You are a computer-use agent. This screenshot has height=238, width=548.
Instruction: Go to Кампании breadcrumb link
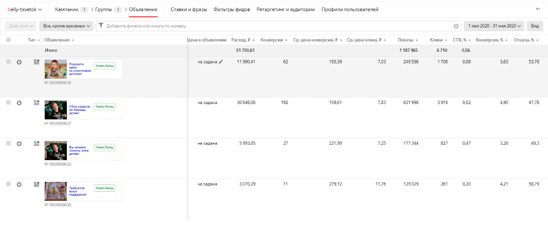66,9
